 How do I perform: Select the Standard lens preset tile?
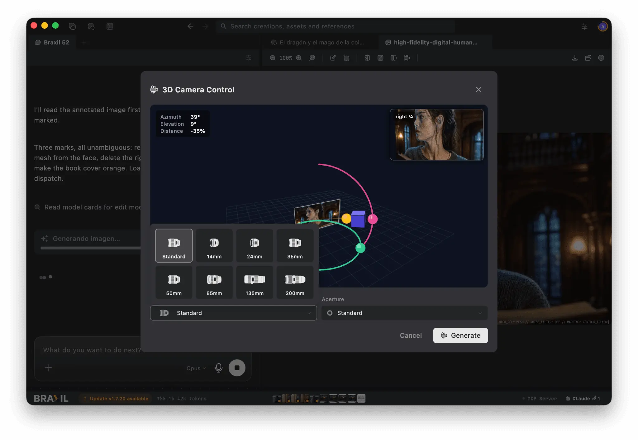174,246
